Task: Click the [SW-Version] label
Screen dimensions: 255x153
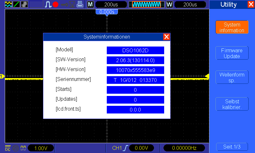Action: coord(70,60)
